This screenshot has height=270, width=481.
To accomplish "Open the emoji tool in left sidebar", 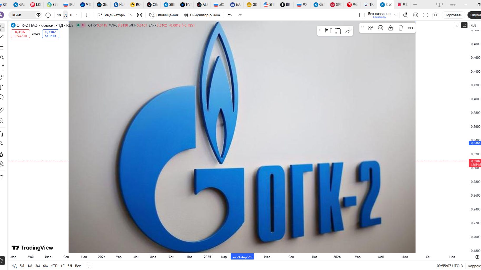I will pyautogui.click(x=1, y=97).
